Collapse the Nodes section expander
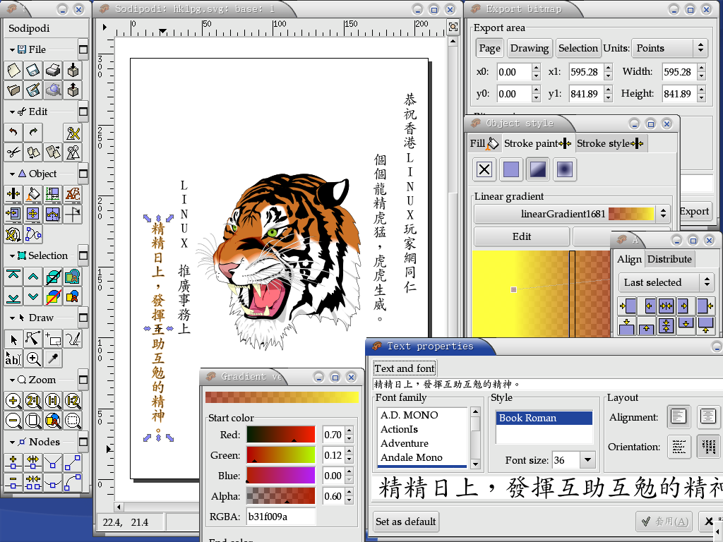 pos(13,442)
